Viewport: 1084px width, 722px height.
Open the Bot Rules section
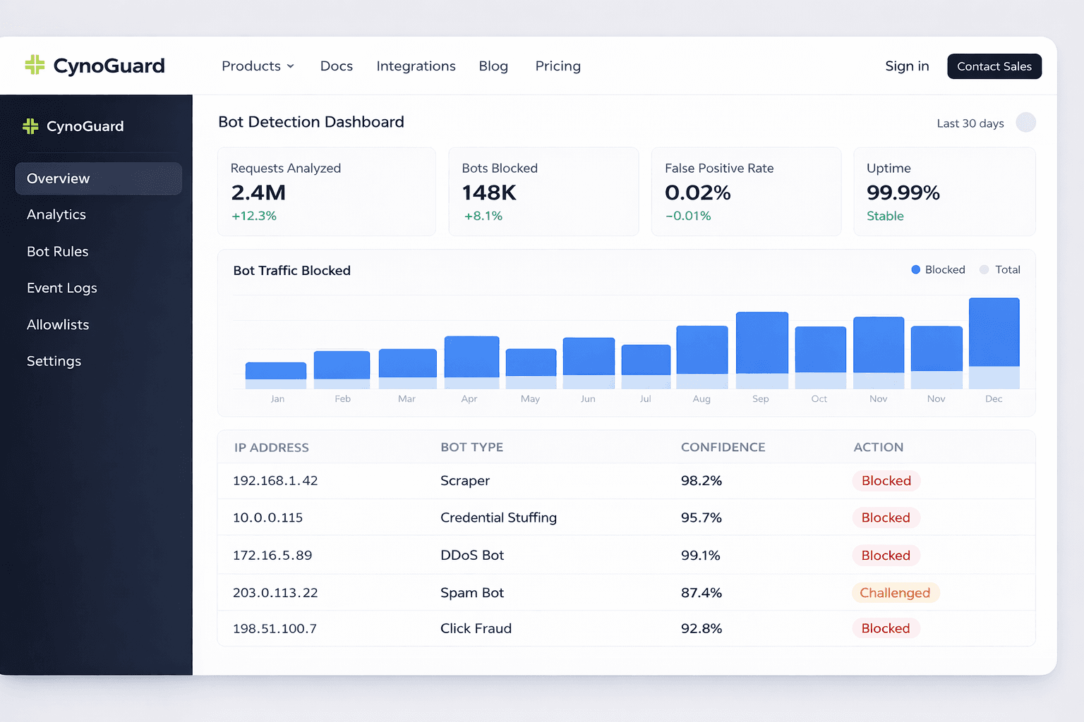(x=57, y=251)
